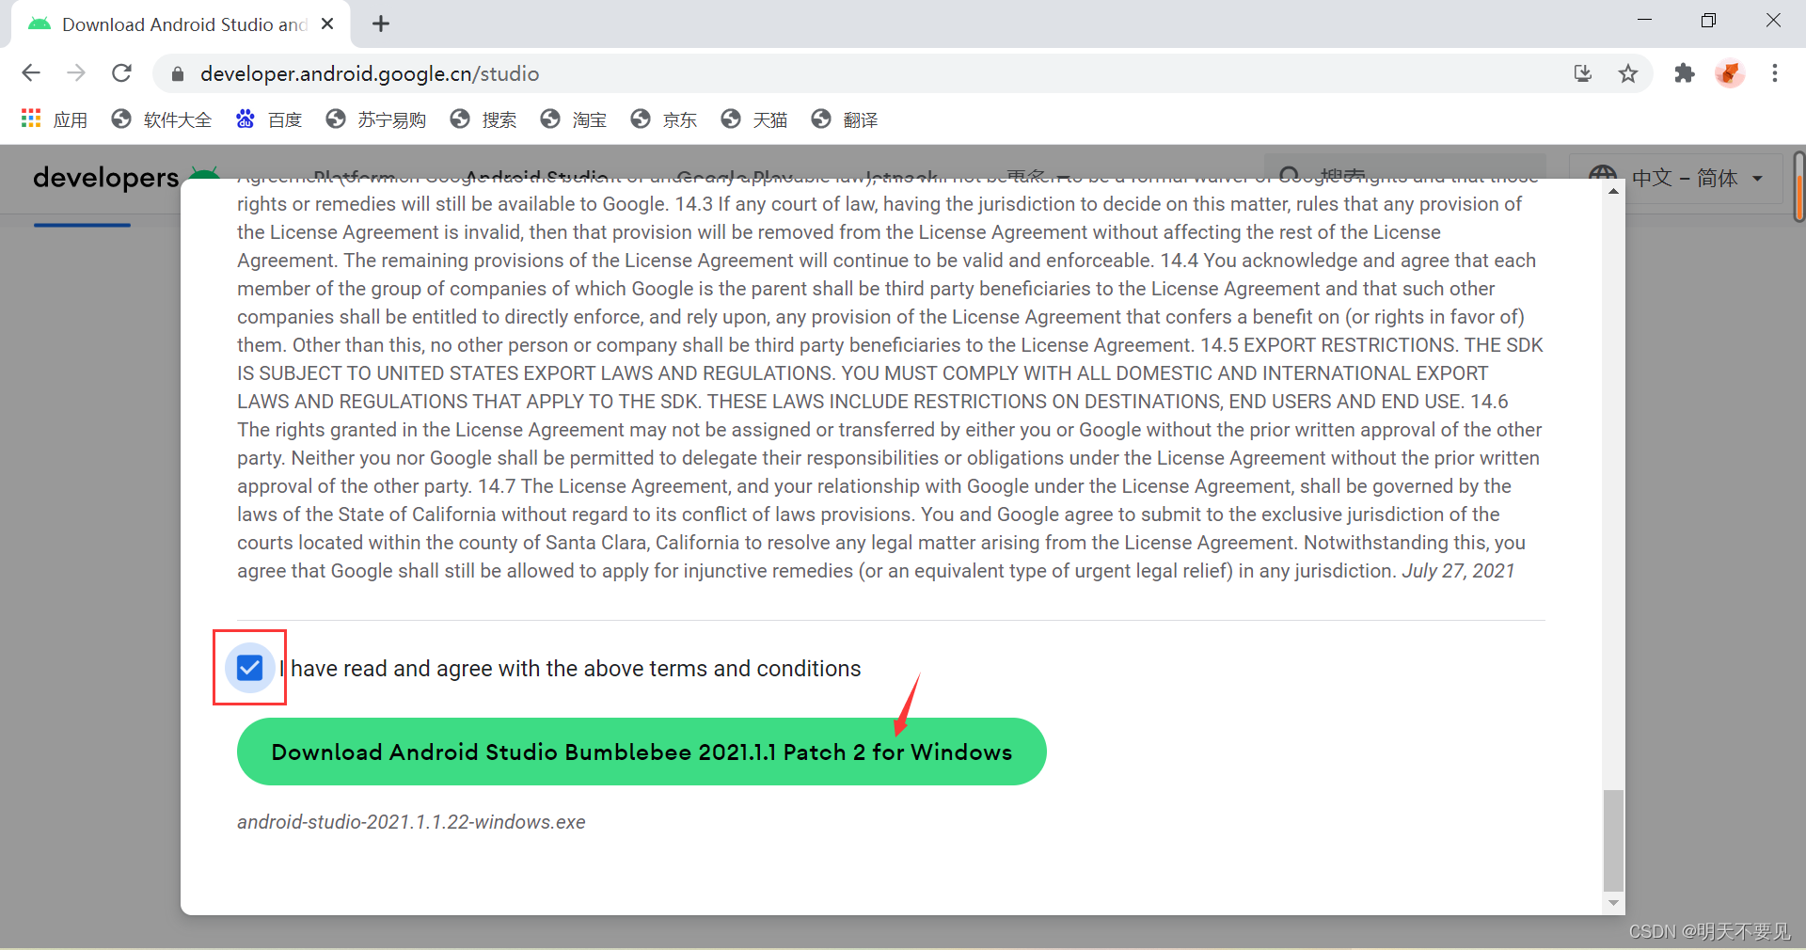Click the license dialog scrollbar thumb

coord(1613,839)
